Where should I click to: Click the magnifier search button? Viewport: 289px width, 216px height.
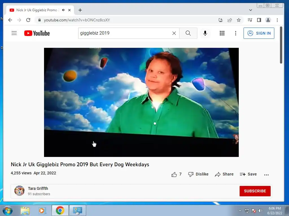pyautogui.click(x=188, y=33)
